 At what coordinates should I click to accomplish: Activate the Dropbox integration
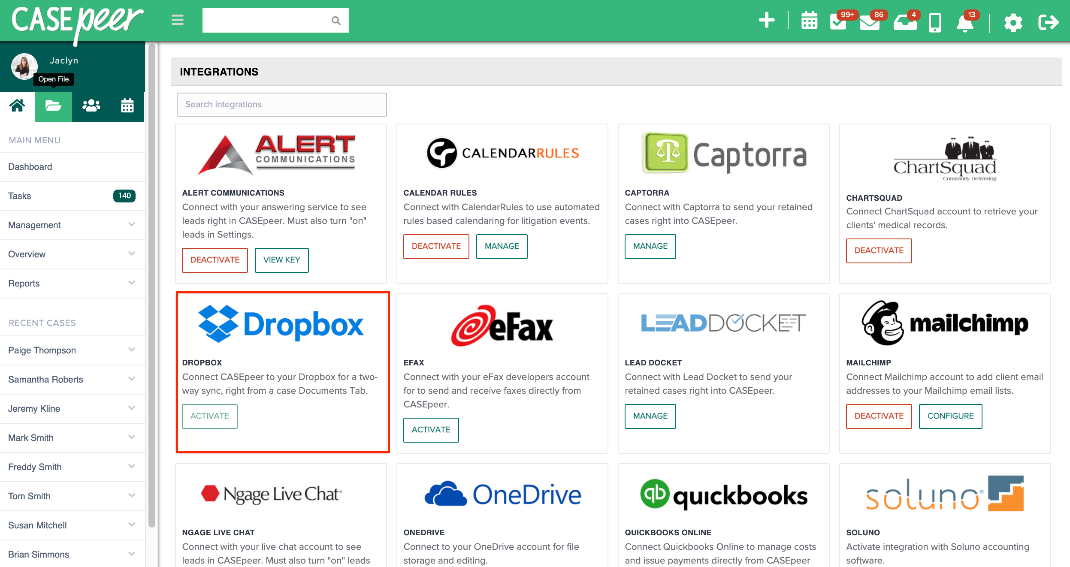[209, 416]
